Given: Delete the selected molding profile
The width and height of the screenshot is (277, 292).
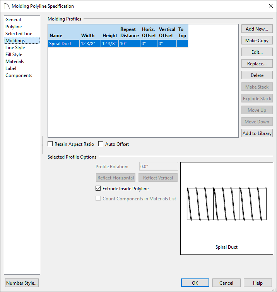Looking at the screenshot, I should click(257, 75).
